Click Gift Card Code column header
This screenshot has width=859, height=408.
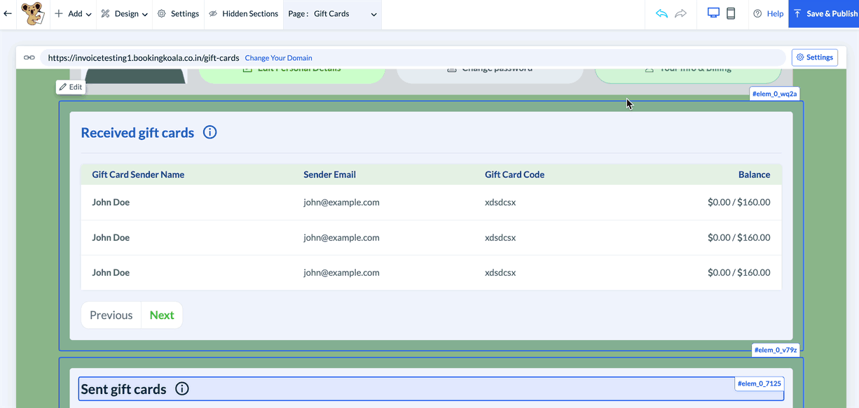click(514, 174)
